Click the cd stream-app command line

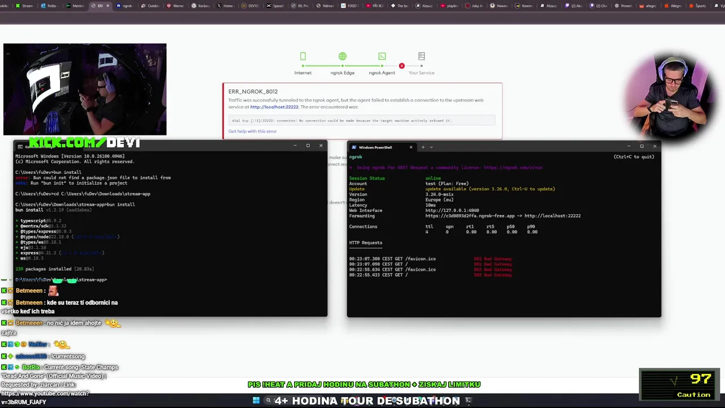click(83, 194)
